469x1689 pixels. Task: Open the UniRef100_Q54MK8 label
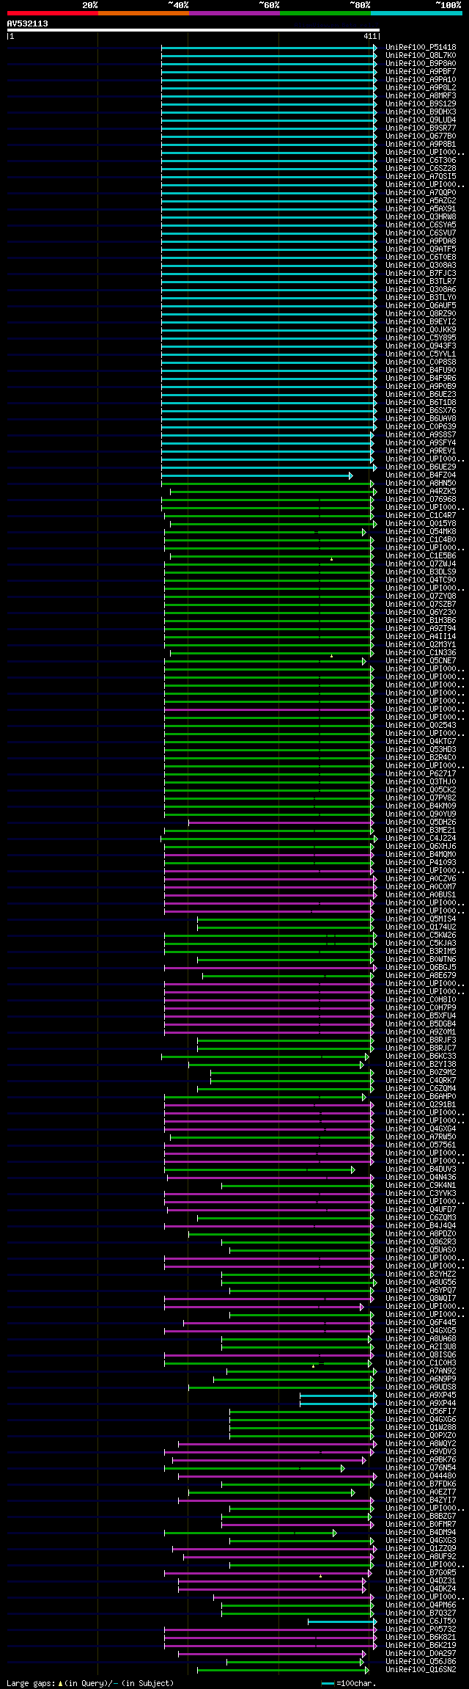pyautogui.click(x=421, y=532)
